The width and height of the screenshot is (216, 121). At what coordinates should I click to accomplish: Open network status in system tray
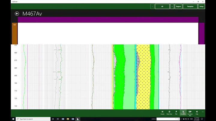click(x=186, y=119)
